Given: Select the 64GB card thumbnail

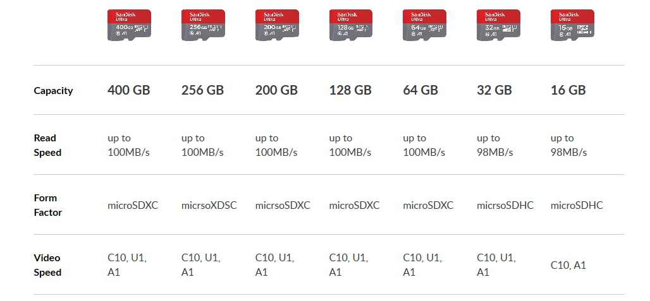Looking at the screenshot, I should (424, 25).
